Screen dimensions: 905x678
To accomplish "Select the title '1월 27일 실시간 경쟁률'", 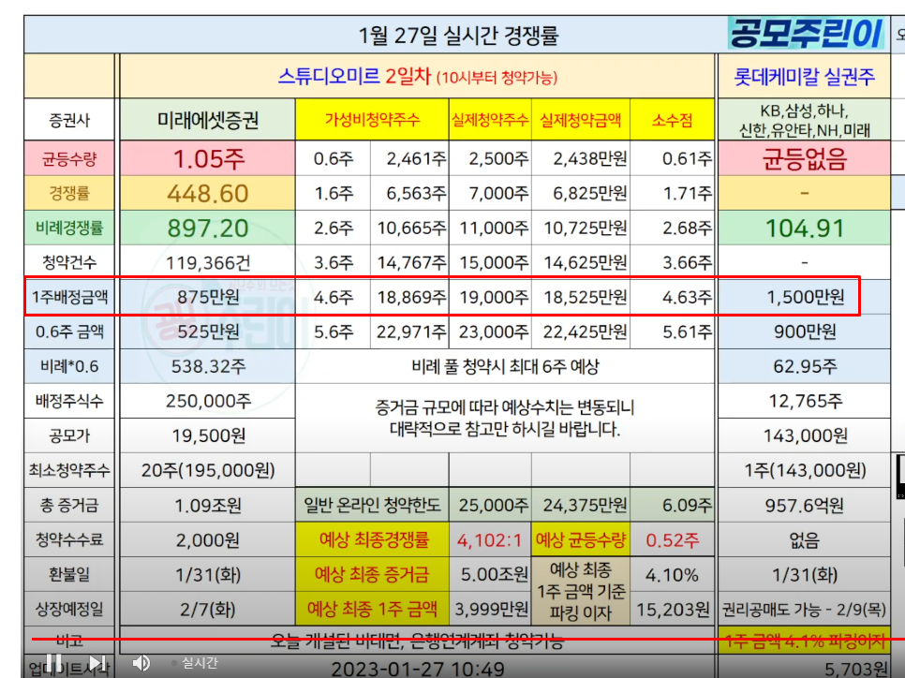I will pos(458,36).
